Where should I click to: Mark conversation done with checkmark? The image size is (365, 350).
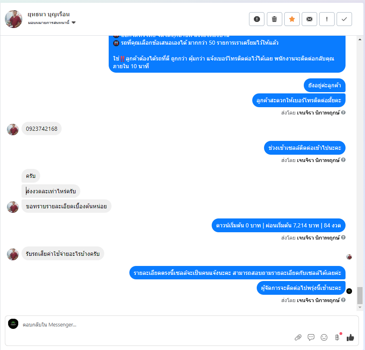(344, 19)
